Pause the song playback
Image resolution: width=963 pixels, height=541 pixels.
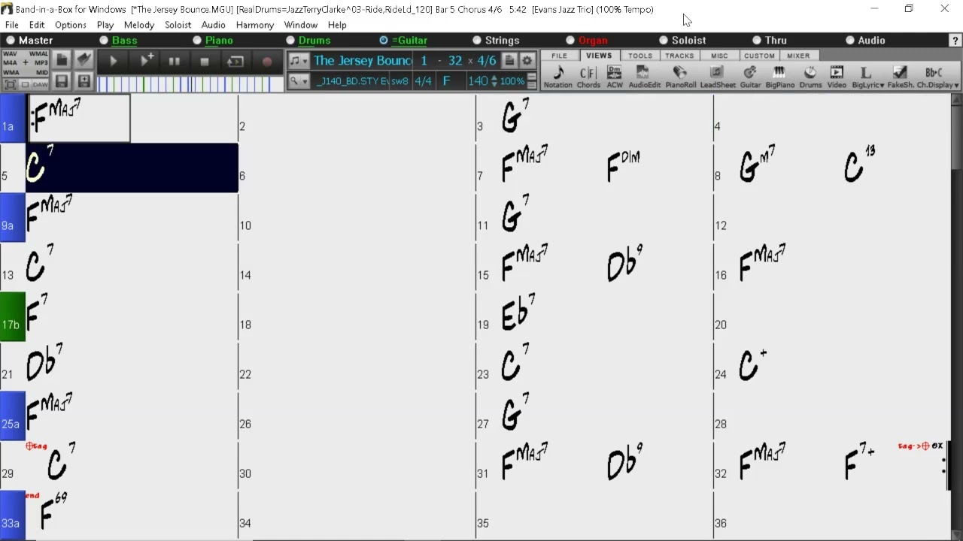(x=174, y=62)
